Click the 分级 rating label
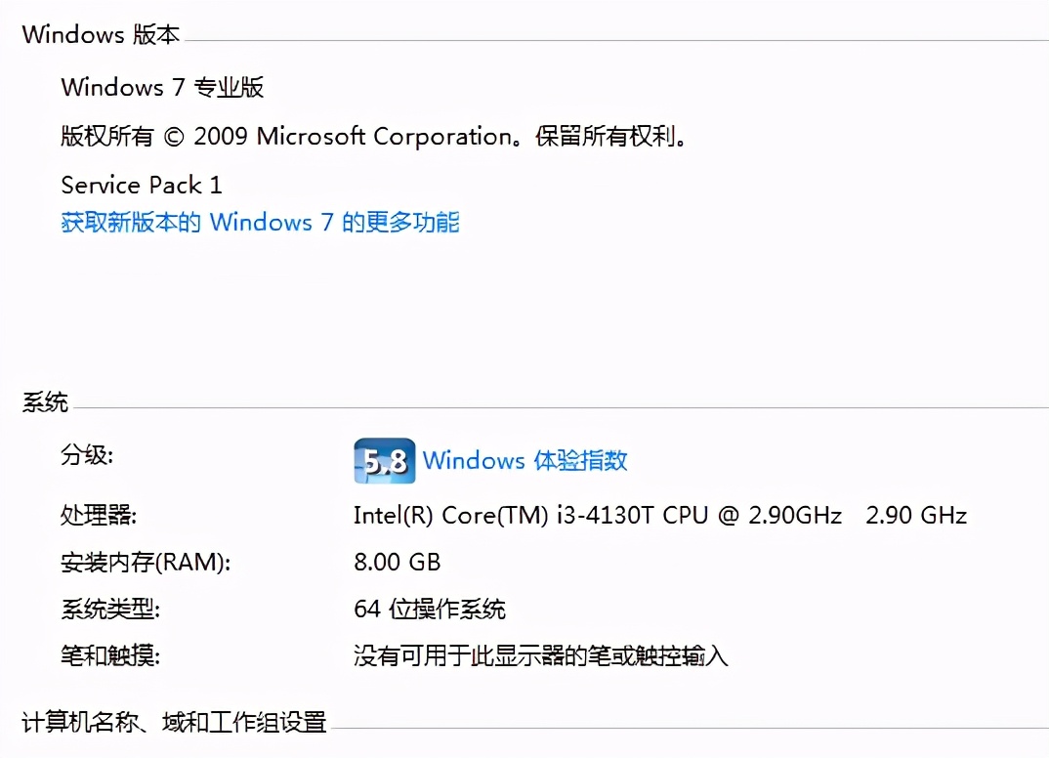 [x=86, y=456]
